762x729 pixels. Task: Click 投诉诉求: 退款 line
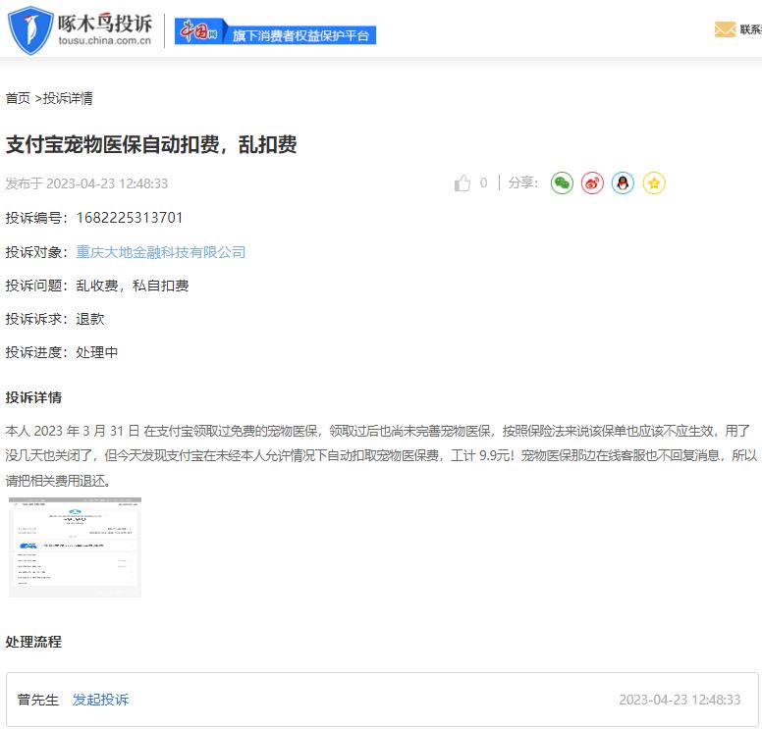pos(55,319)
